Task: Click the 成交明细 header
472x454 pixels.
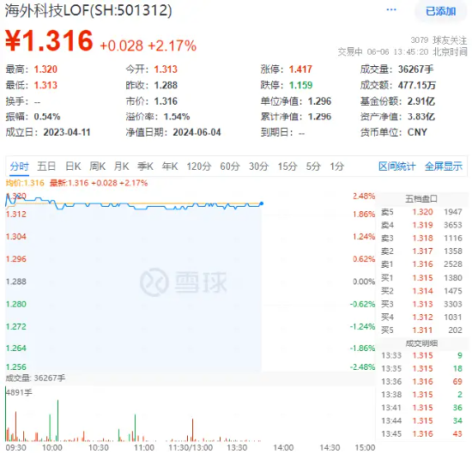Action: pos(421,343)
